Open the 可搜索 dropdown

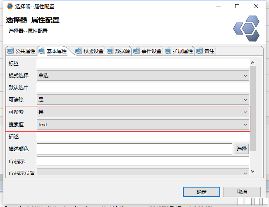pos(143,112)
